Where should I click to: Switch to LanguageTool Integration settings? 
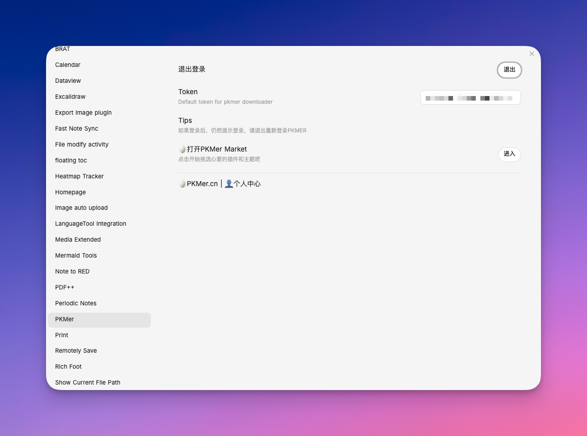(91, 224)
